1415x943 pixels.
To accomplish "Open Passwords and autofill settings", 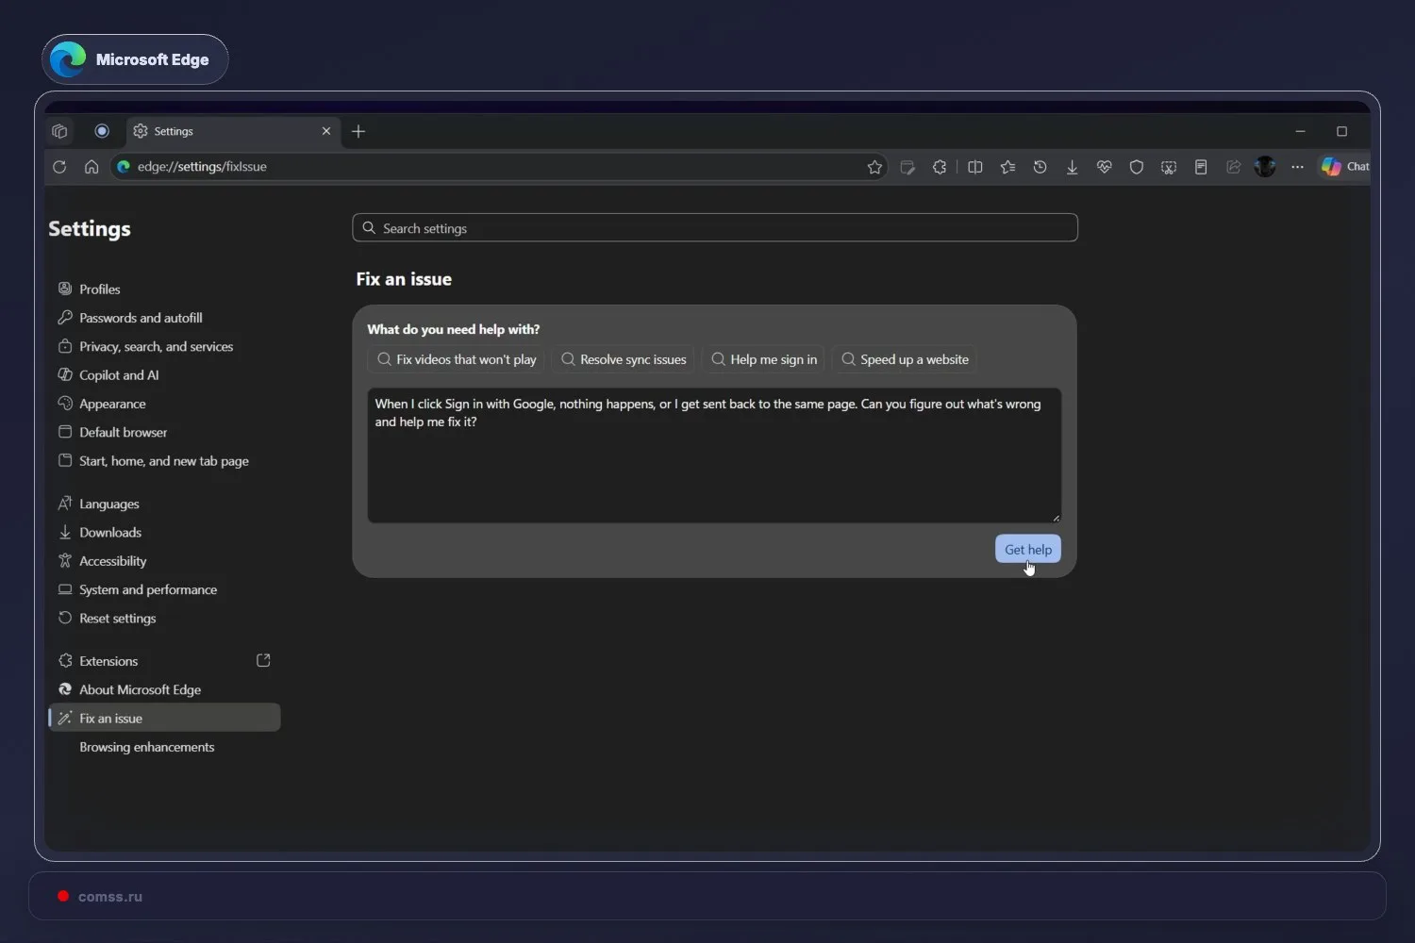I will click(164, 318).
